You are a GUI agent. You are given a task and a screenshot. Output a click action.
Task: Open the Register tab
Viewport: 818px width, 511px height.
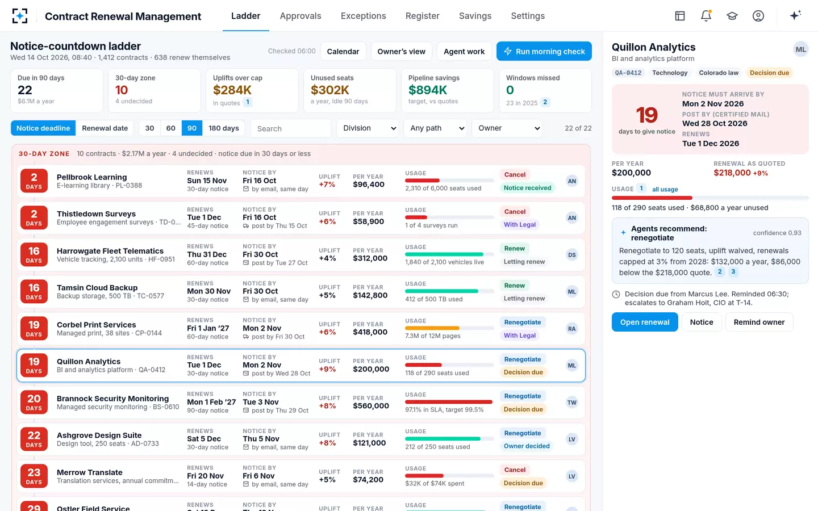[423, 16]
